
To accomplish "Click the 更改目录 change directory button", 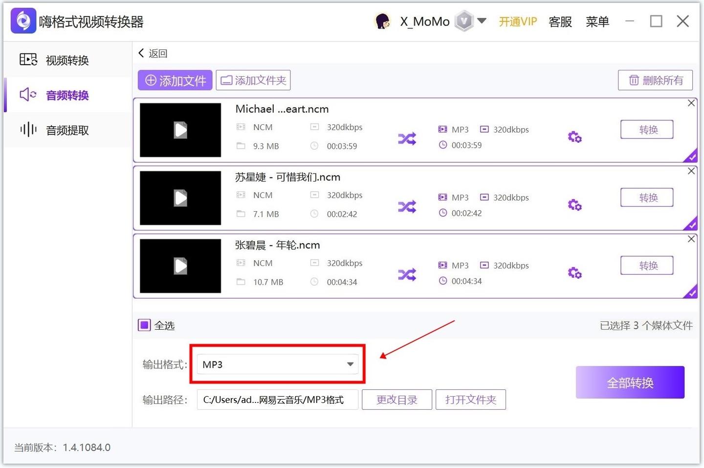I will tap(396, 400).
